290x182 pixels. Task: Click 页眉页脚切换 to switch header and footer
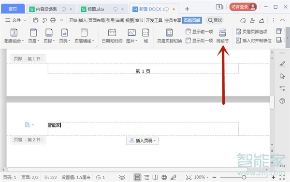pyautogui.click(x=170, y=36)
